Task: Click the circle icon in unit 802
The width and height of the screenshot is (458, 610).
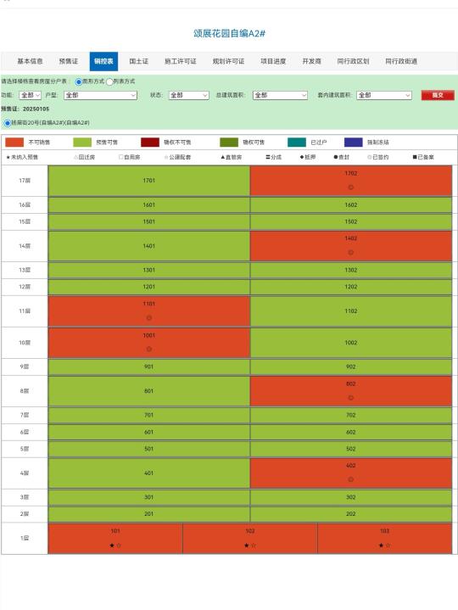Action: pos(350,398)
